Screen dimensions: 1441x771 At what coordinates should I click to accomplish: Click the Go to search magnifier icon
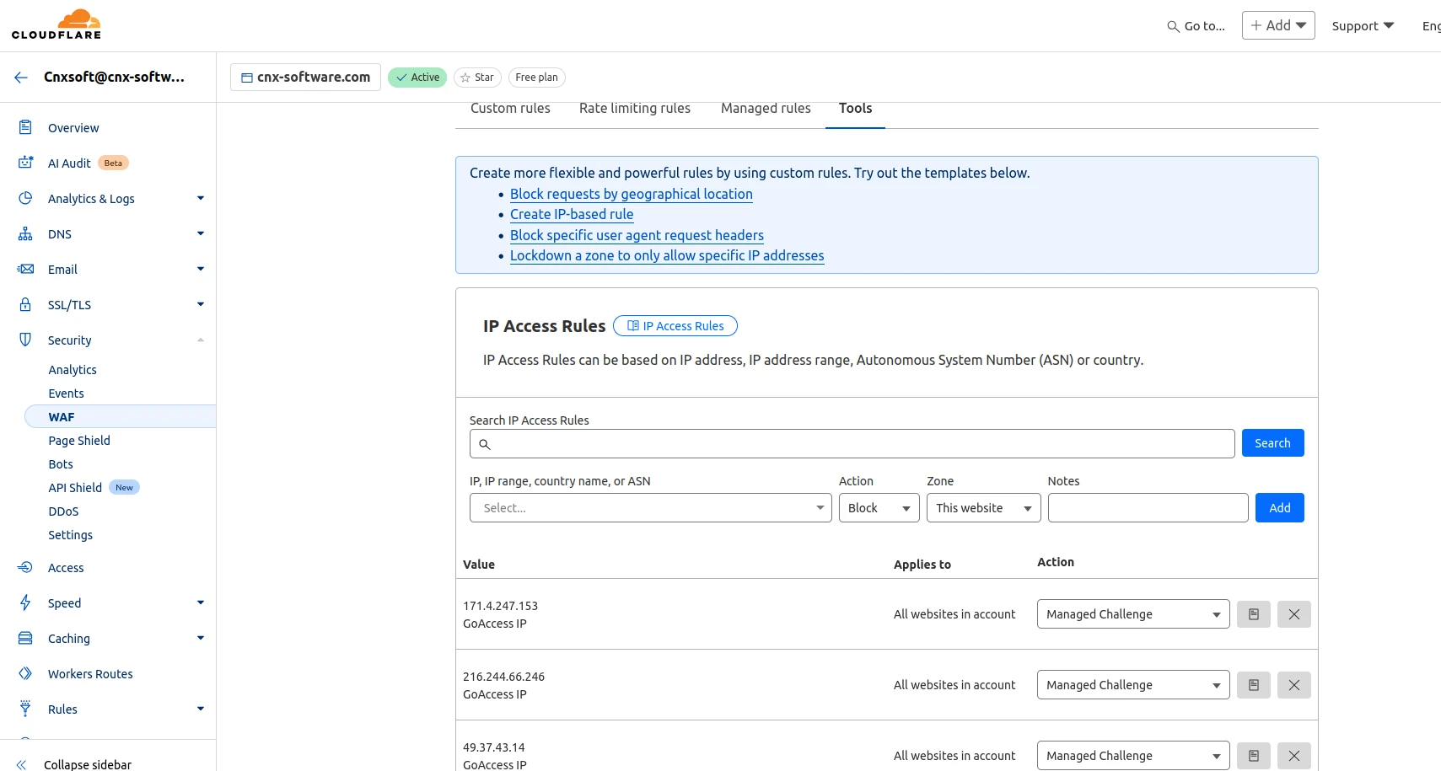pyautogui.click(x=1173, y=26)
